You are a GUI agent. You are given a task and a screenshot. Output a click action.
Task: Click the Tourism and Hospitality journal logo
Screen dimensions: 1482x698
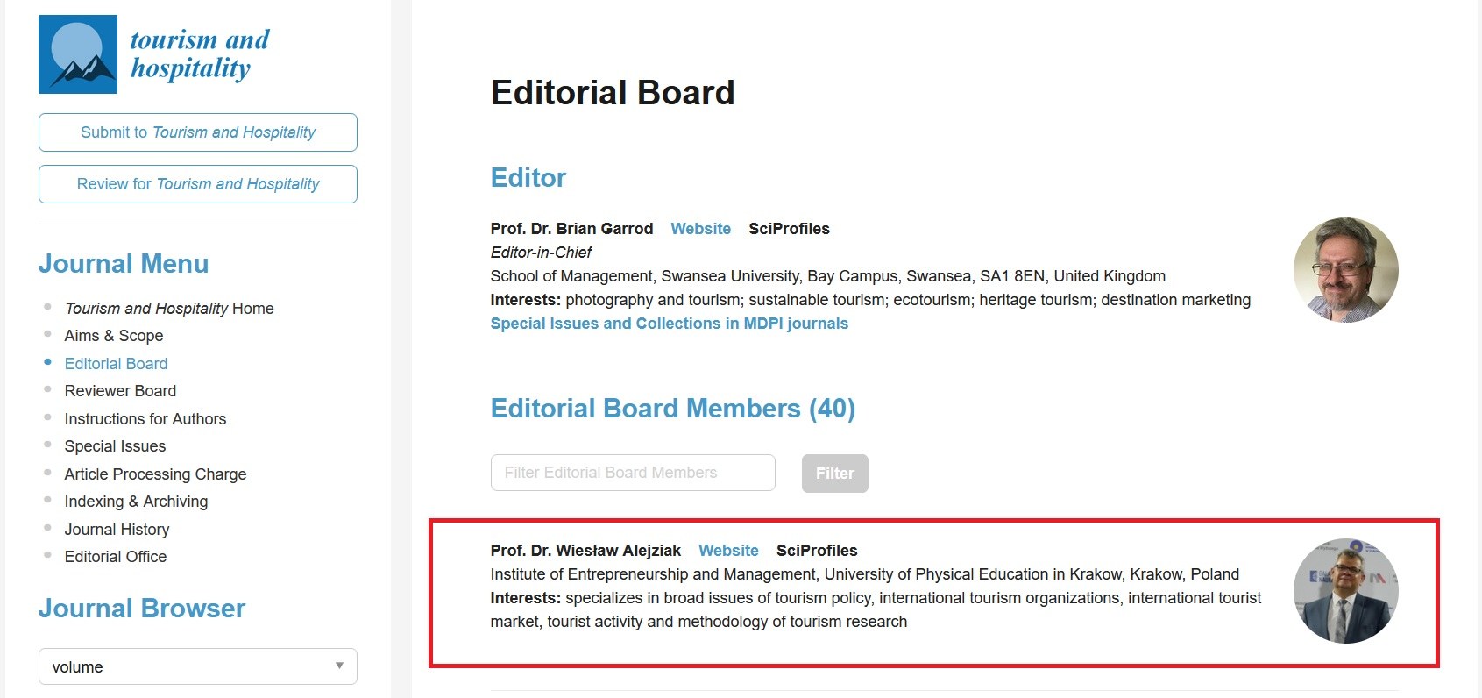click(154, 54)
